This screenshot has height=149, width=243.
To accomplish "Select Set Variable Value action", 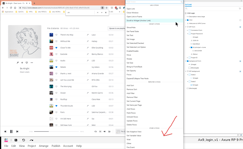I will 134,135.
